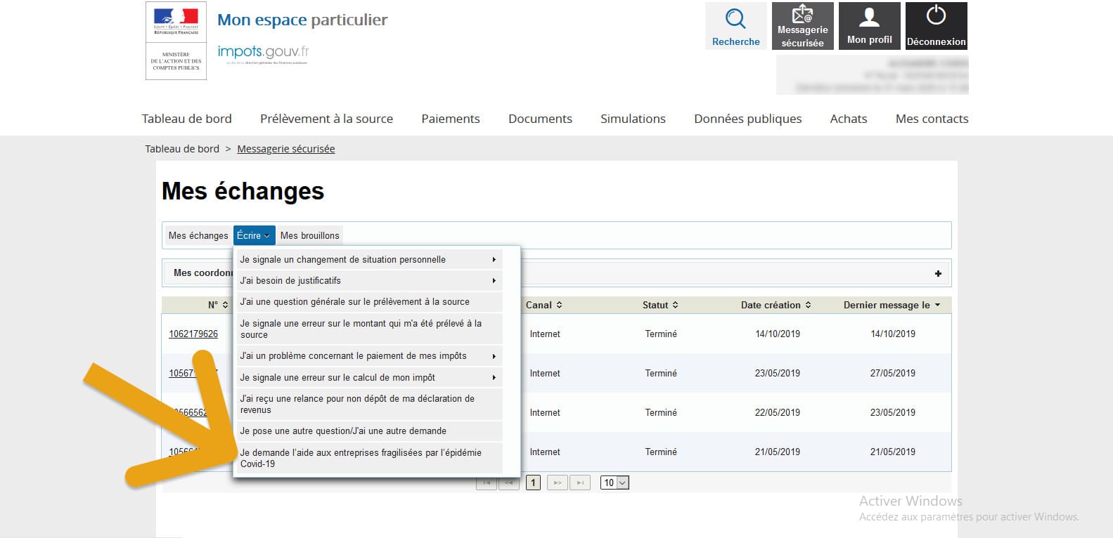1113x538 pixels.
Task: Click the République Française ministry logo
Action: click(176, 41)
